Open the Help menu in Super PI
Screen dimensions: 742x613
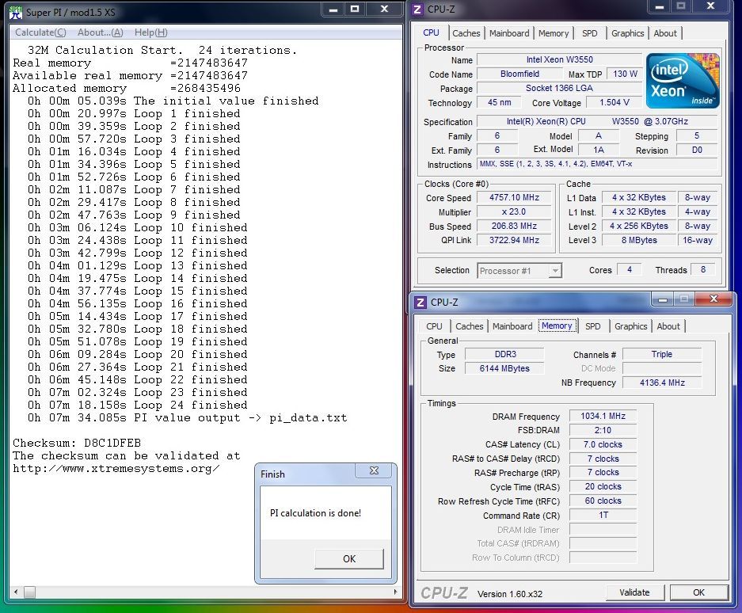[151, 32]
